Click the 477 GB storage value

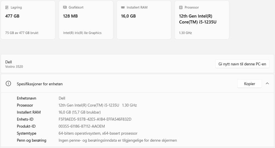(12, 16)
